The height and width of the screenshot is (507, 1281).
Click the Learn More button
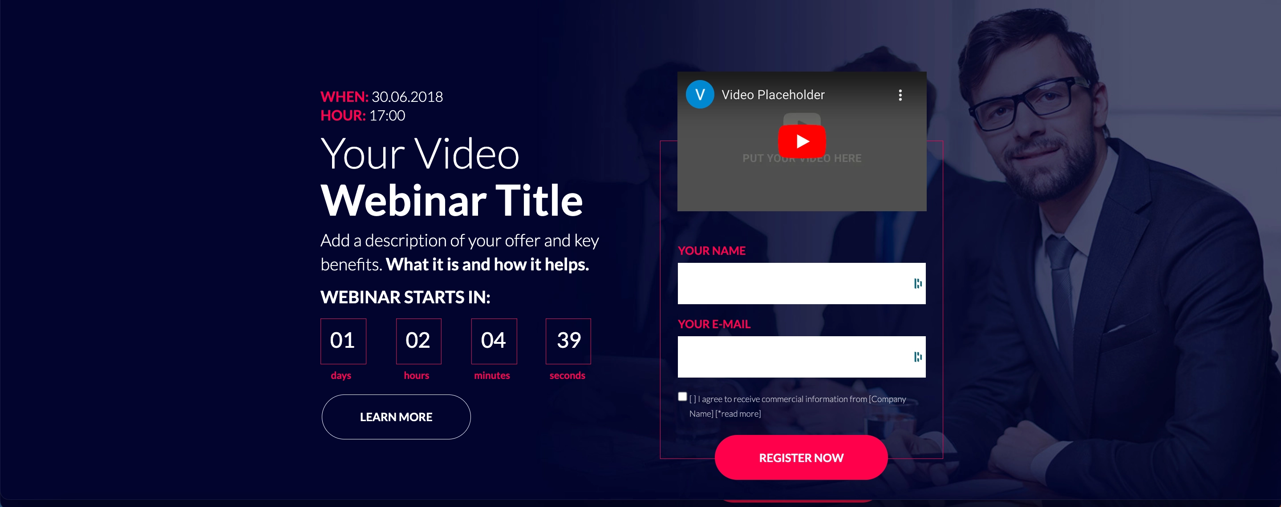point(396,415)
